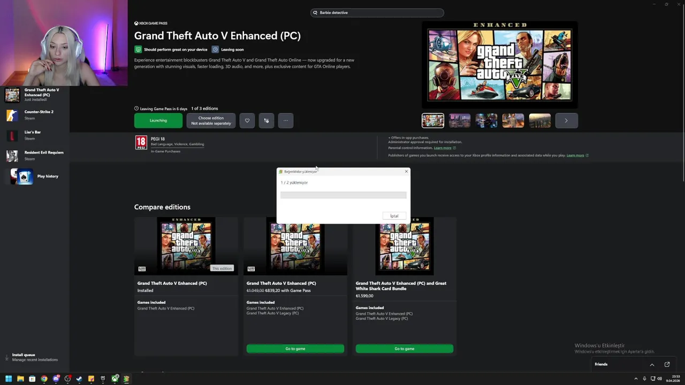Open Epic Games Launcher from the taskbar
Viewport: 685px width, 385px height.
103,379
